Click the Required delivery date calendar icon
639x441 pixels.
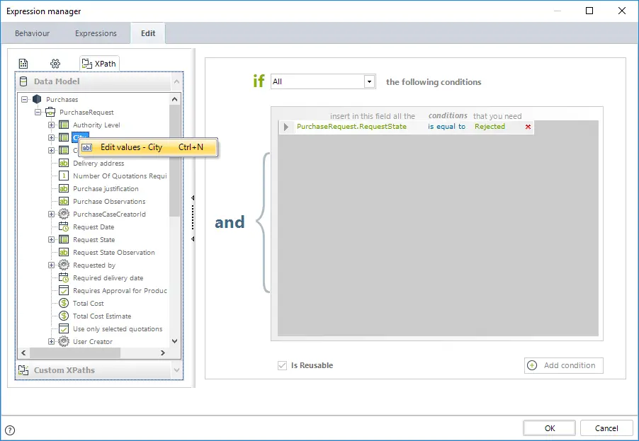point(64,277)
